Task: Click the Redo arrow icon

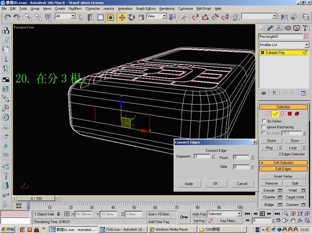Action: [x=17, y=17]
